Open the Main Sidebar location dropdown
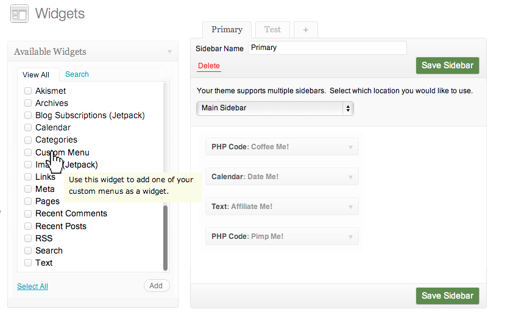510x334 pixels. (x=275, y=108)
